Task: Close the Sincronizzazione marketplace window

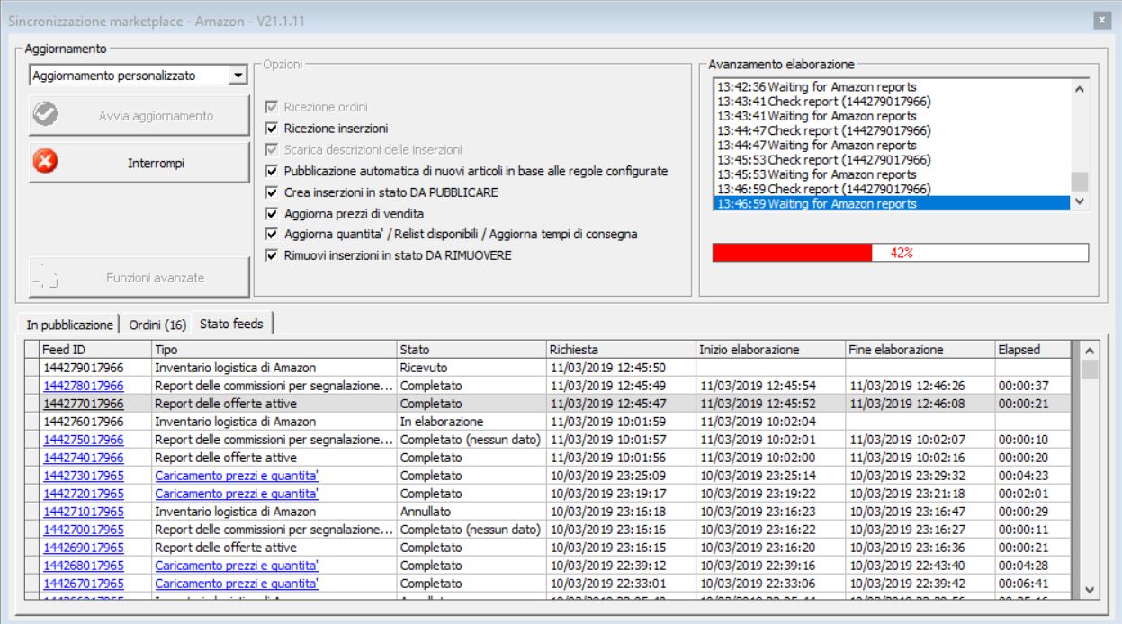Action: (x=1100, y=19)
